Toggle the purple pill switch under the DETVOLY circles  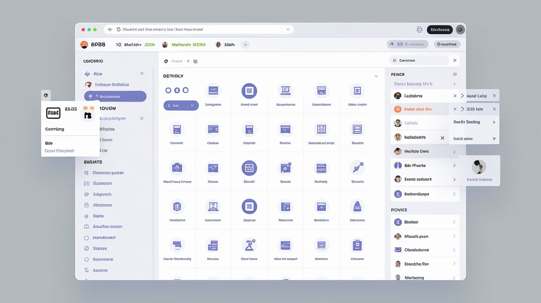(x=181, y=105)
